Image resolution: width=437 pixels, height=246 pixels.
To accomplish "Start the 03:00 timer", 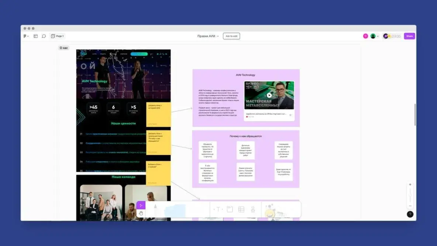I will [x=396, y=36].
